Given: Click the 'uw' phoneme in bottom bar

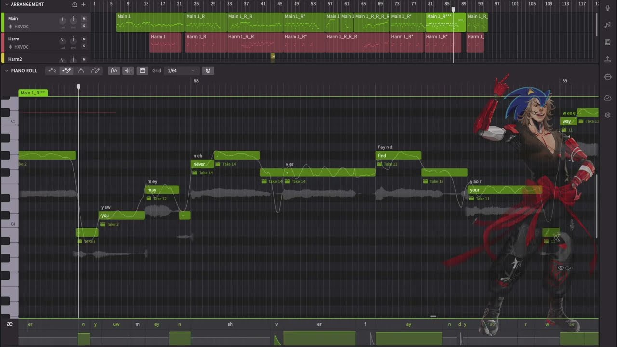Looking at the screenshot, I should click(116, 324).
